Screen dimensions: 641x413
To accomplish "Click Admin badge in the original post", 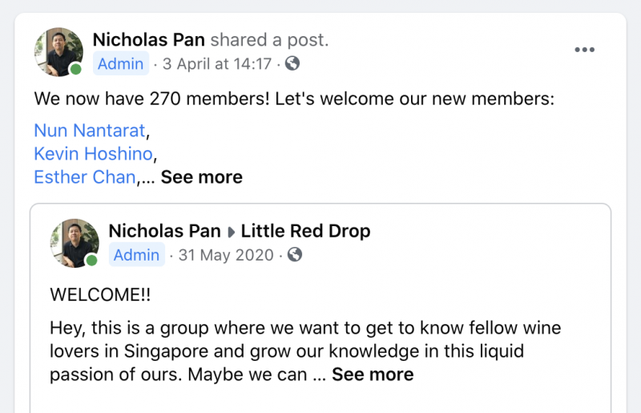I will click(136, 254).
